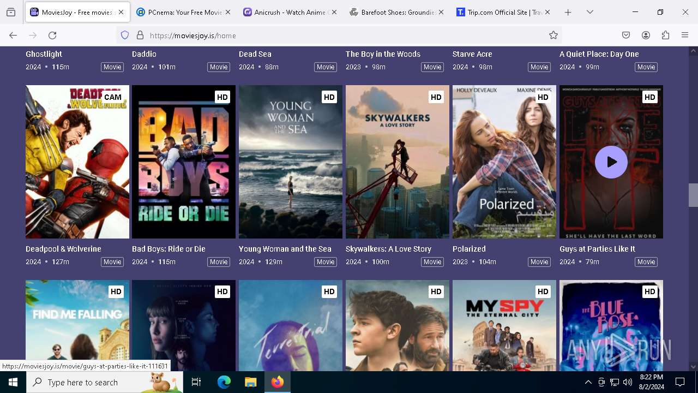Open the Bad Boys Ride or Die poster
Viewport: 698px width, 393px height.
click(x=184, y=162)
